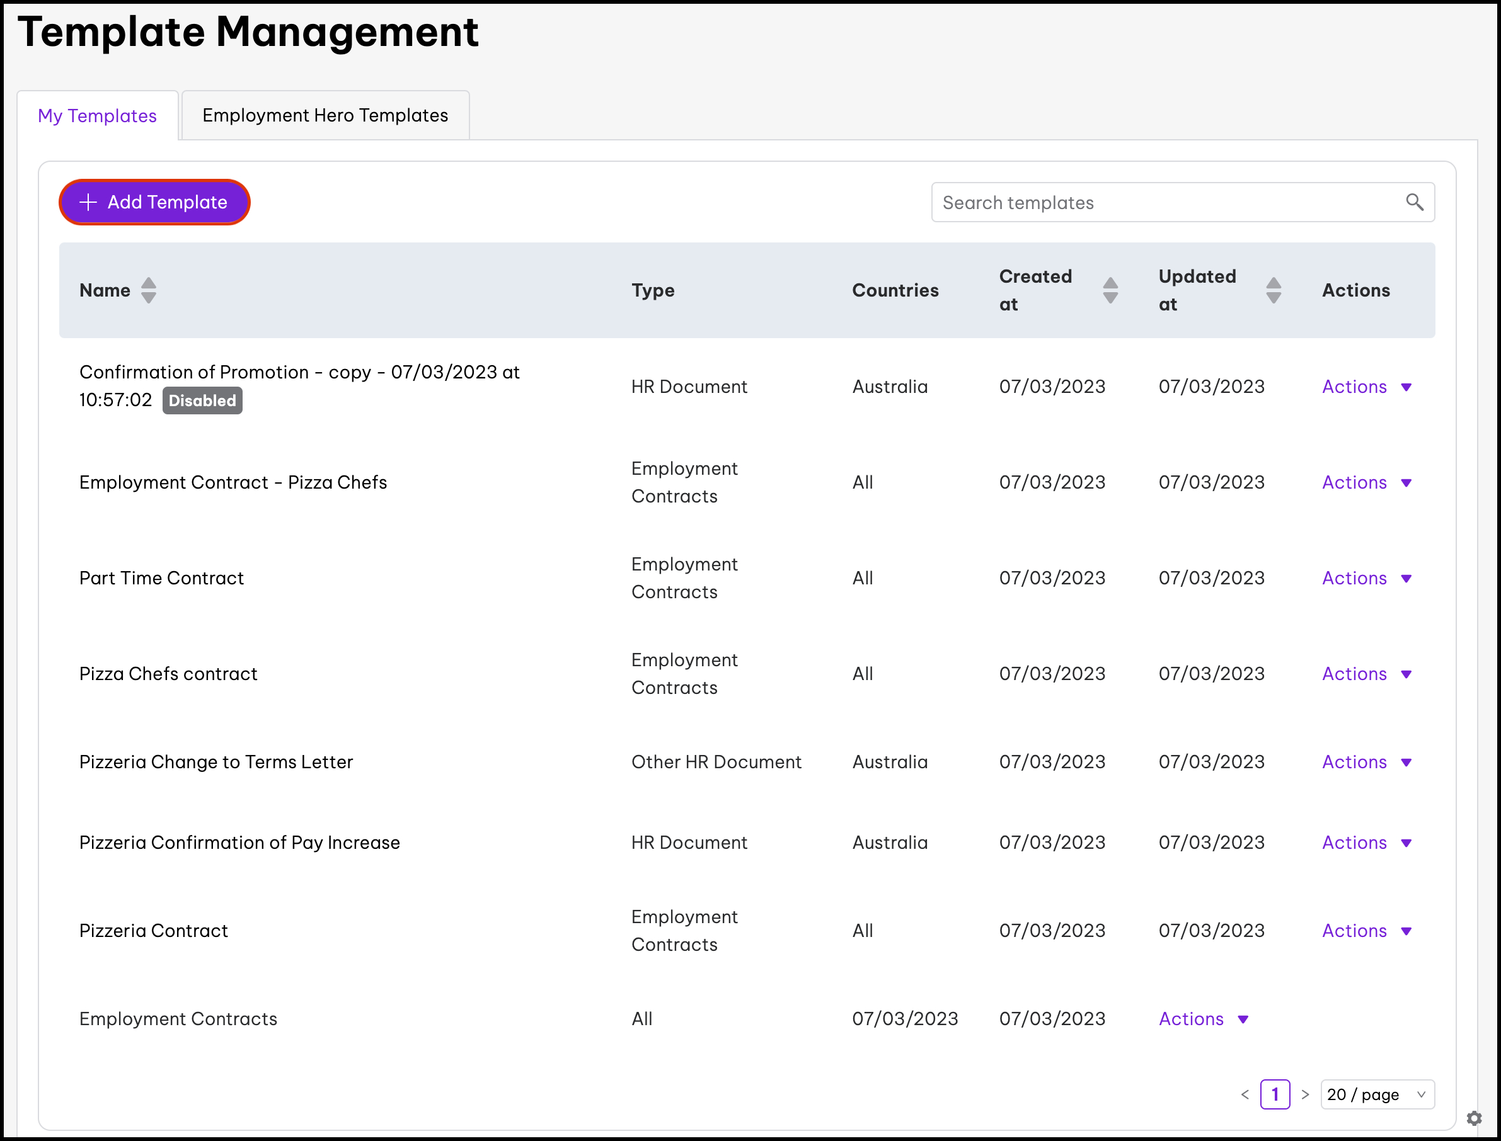The image size is (1501, 1141).
Task: Expand Actions for Pizzeria Contract row
Action: click(1366, 931)
